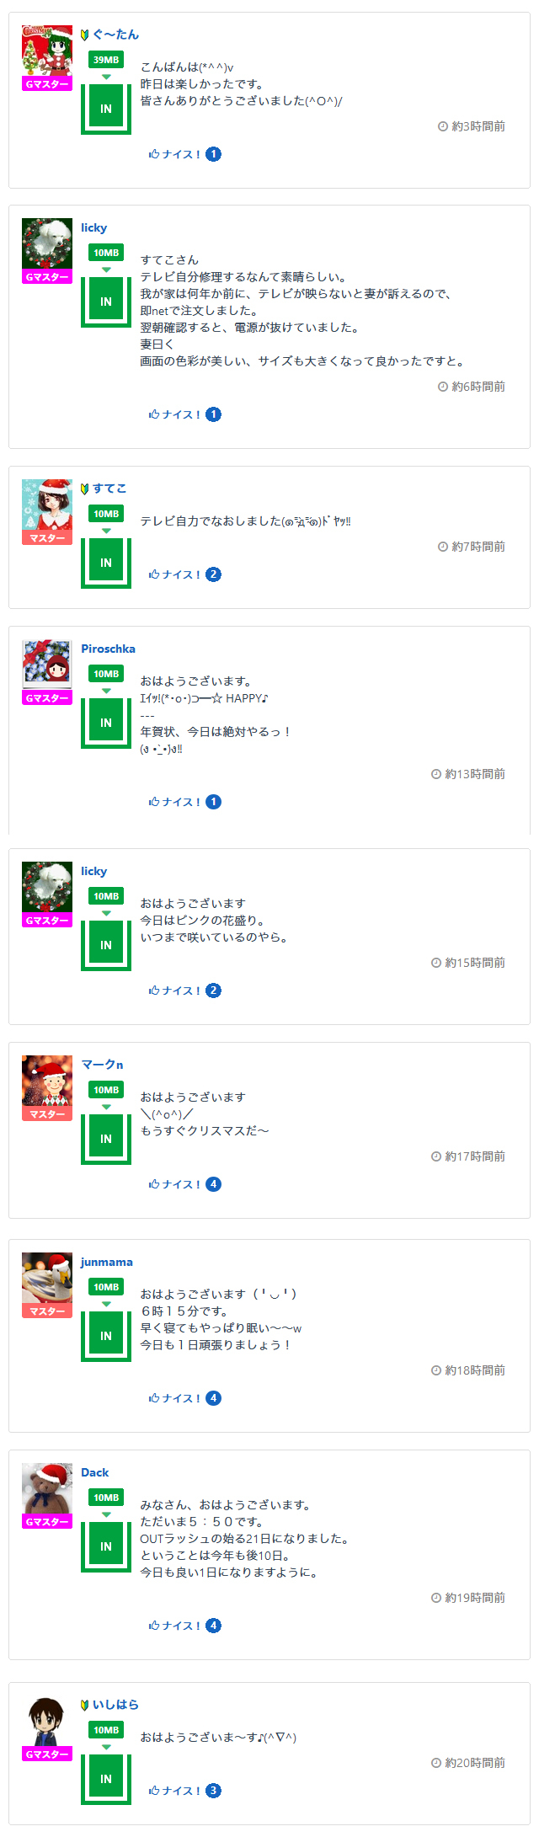The width and height of the screenshot is (539, 1837).
Task: Click the clock icon next to 約19時間前
Action: tap(436, 1598)
